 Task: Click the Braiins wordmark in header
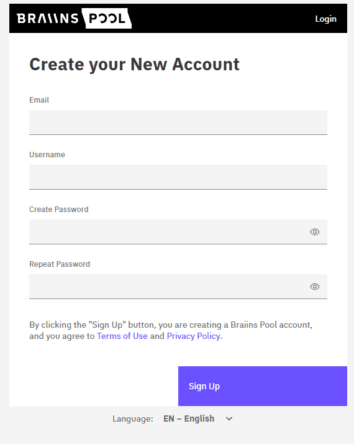click(47, 19)
